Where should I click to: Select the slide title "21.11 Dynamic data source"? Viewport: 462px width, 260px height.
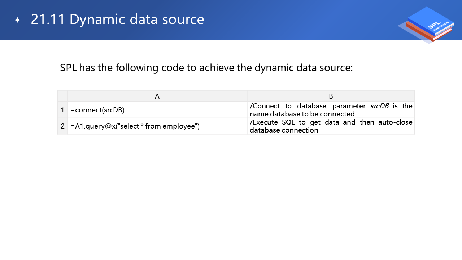click(117, 19)
